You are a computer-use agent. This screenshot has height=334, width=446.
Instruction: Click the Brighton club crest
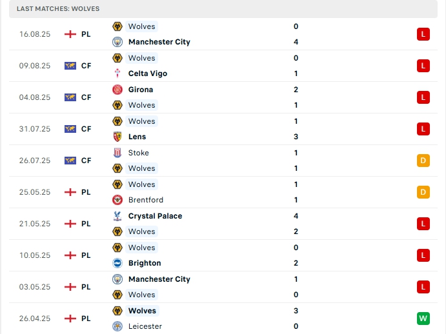coord(117,263)
